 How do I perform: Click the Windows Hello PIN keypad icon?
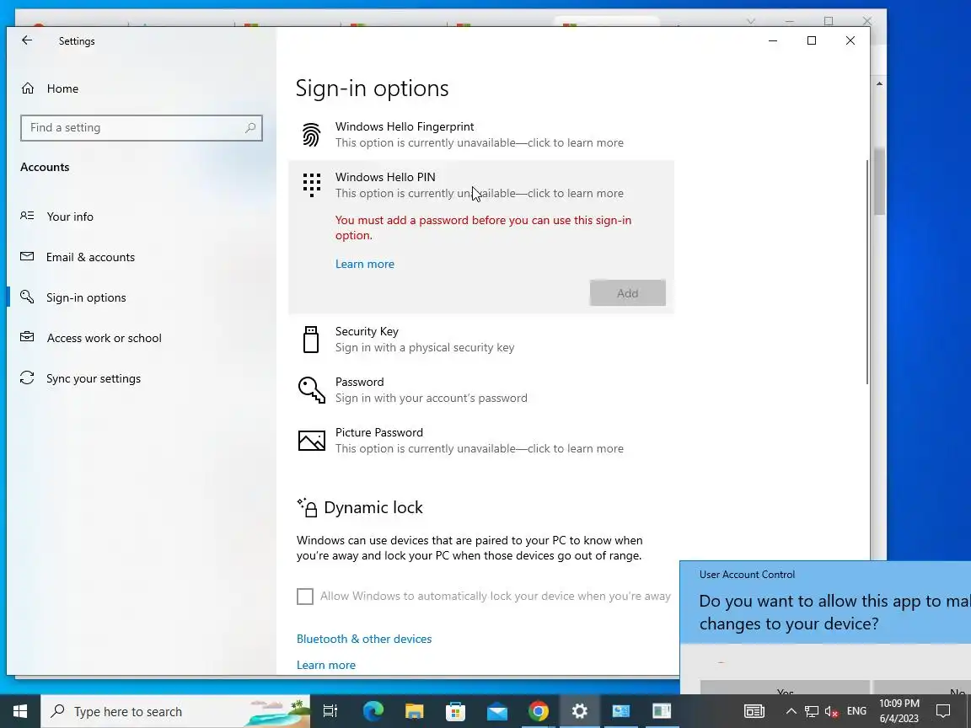312,185
